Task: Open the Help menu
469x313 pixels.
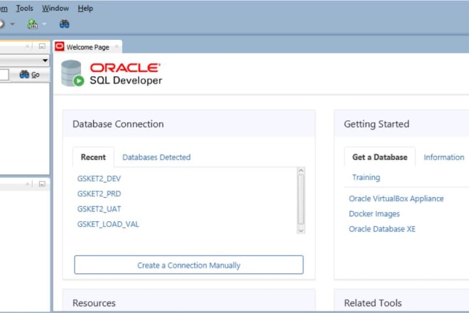Action: (85, 9)
